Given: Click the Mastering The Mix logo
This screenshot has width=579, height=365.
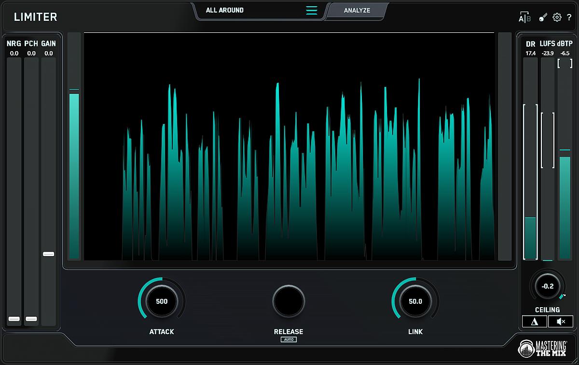Looking at the screenshot, I should 543,348.
